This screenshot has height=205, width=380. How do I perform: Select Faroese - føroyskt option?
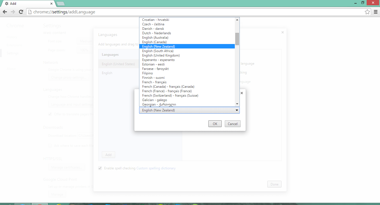(187, 69)
